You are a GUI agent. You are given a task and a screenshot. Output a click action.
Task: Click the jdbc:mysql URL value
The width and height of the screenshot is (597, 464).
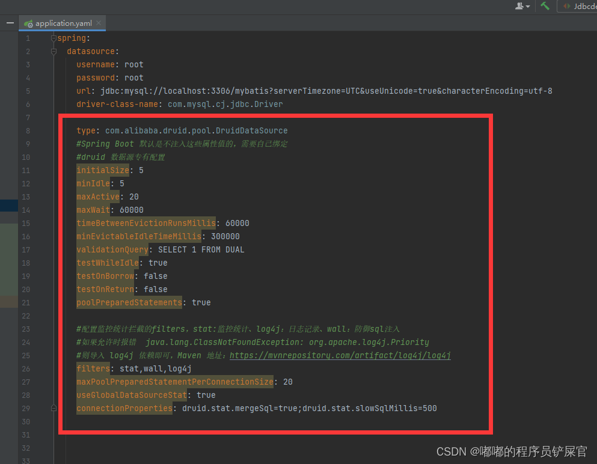326,91
